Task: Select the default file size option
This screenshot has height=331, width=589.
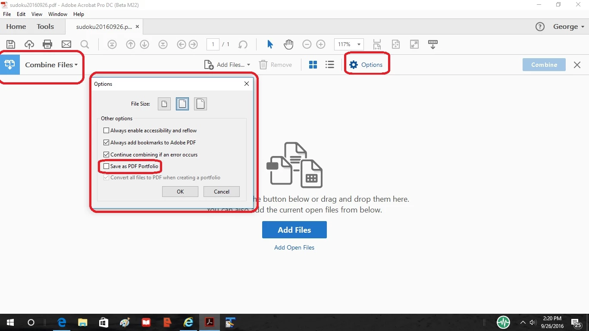Action: pyautogui.click(x=182, y=104)
